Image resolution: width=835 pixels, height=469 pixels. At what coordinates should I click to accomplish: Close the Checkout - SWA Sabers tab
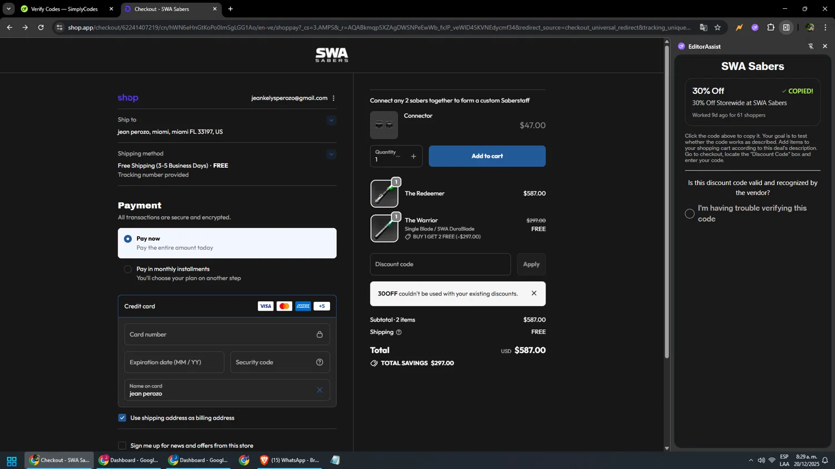pyautogui.click(x=214, y=9)
